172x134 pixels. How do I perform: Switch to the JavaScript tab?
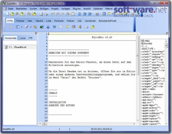click(90, 21)
